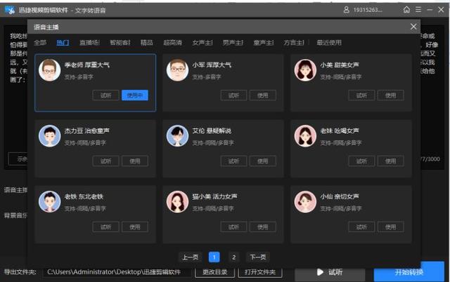
Task: Open the hamburger menu icon in title bar
Action: coord(418,10)
